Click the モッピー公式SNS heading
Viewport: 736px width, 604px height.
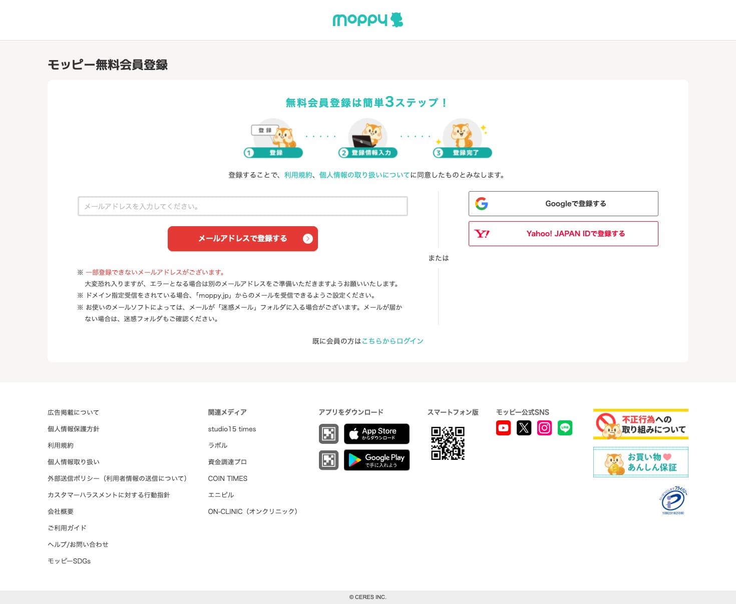click(x=522, y=412)
